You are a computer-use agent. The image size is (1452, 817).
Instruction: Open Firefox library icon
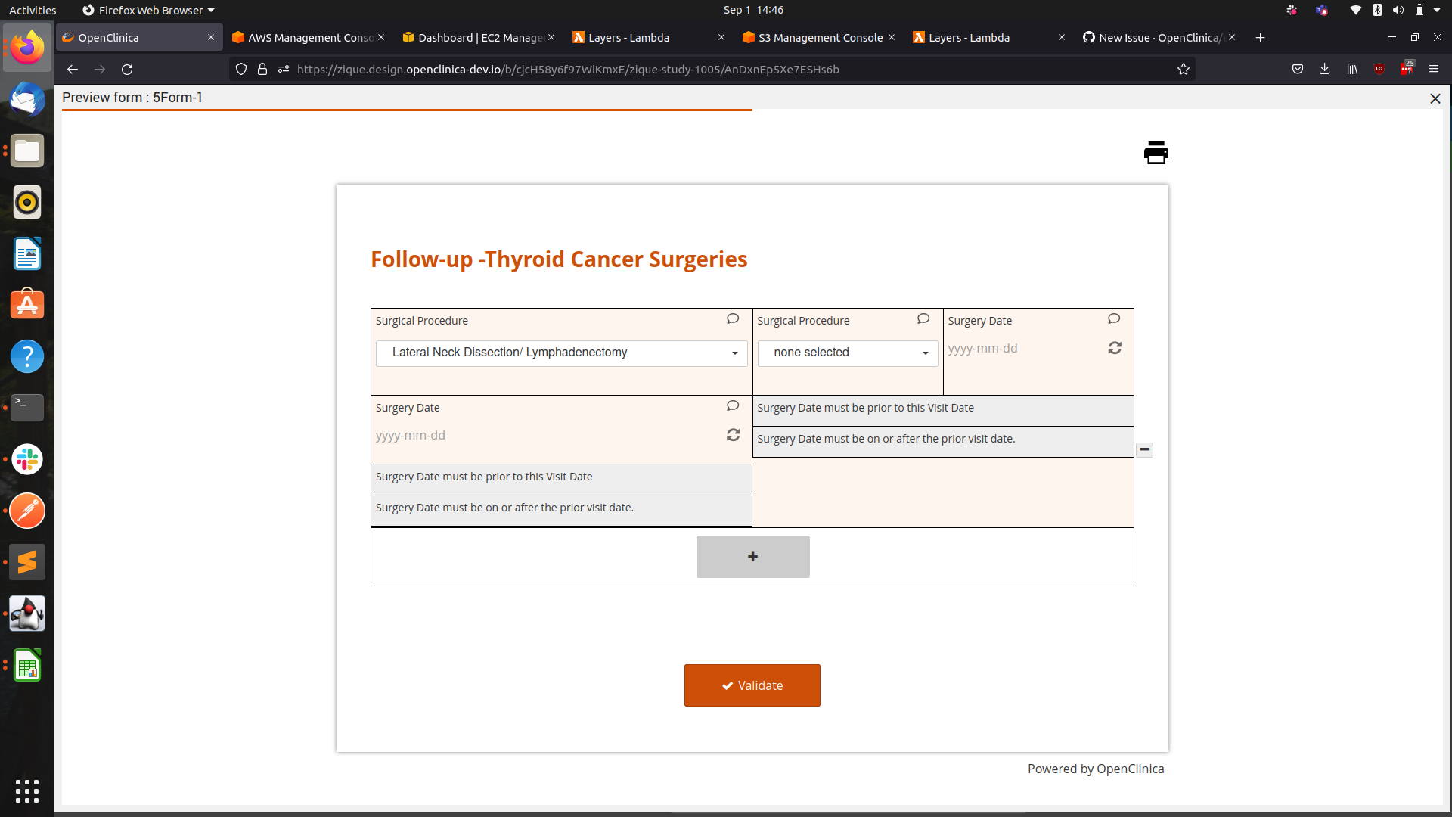coord(1352,69)
